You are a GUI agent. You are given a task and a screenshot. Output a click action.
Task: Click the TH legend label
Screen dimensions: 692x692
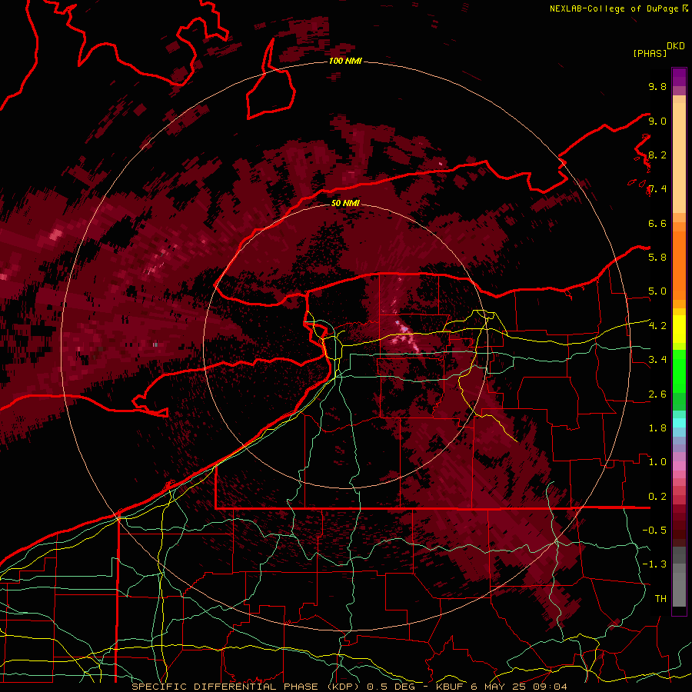coord(660,598)
